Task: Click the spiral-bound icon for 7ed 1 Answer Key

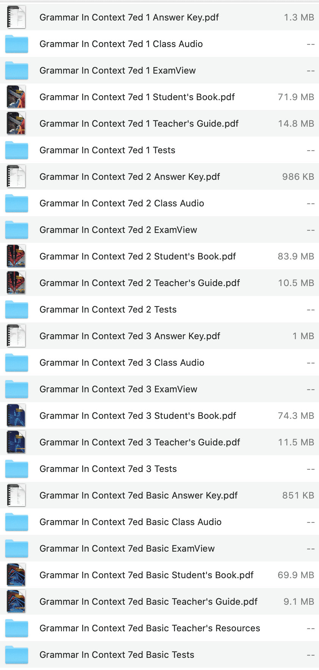Action: tap(16, 17)
